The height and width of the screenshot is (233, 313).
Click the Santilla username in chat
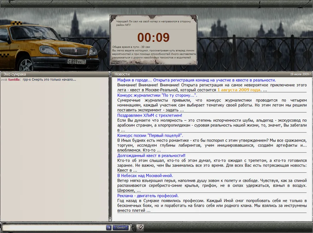click(x=14, y=80)
